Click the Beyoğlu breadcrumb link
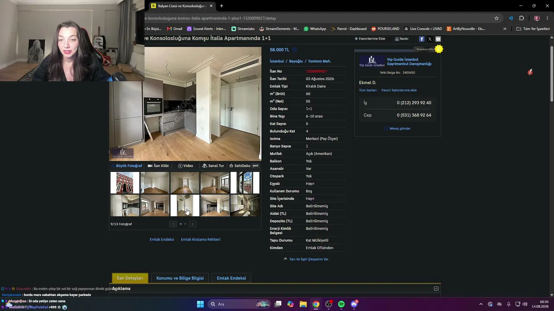This screenshot has width=554, height=311. click(x=296, y=61)
